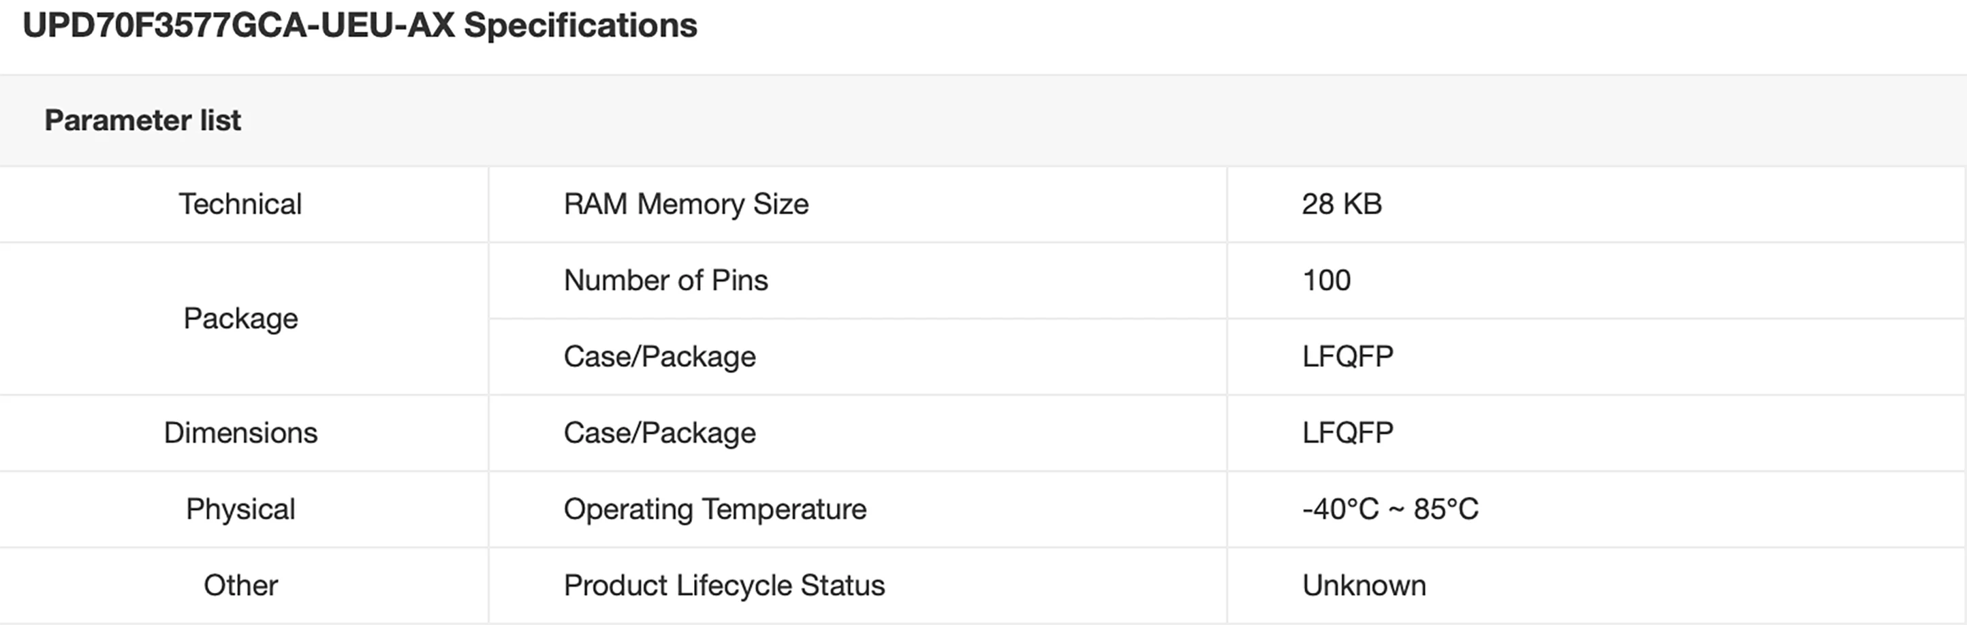Click the Dimensions category cell
1967x625 pixels.
tap(240, 434)
